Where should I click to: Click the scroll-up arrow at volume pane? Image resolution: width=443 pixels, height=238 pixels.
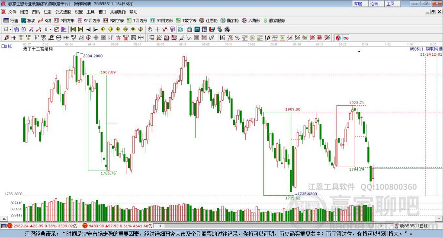4,219
